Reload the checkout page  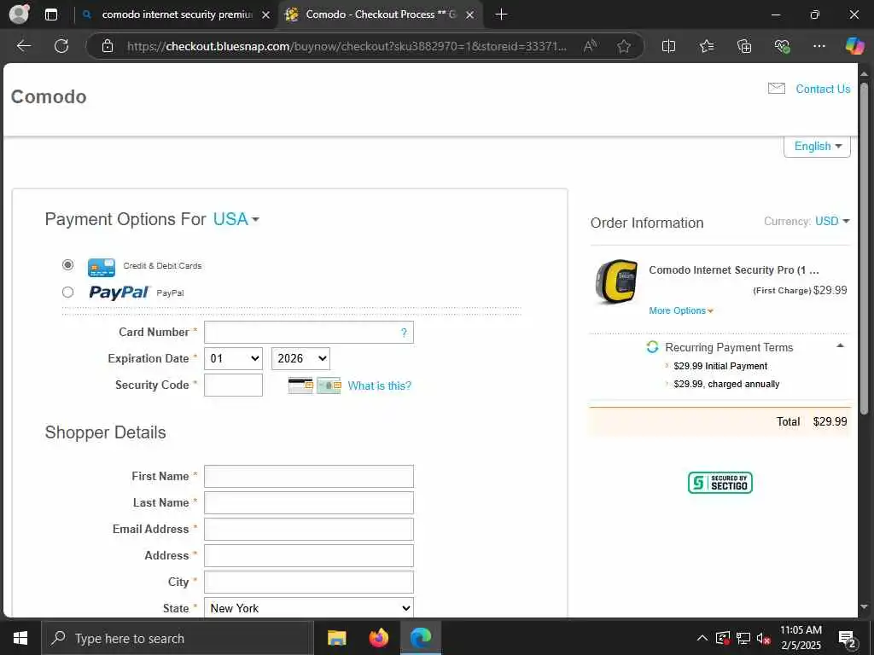[61, 46]
